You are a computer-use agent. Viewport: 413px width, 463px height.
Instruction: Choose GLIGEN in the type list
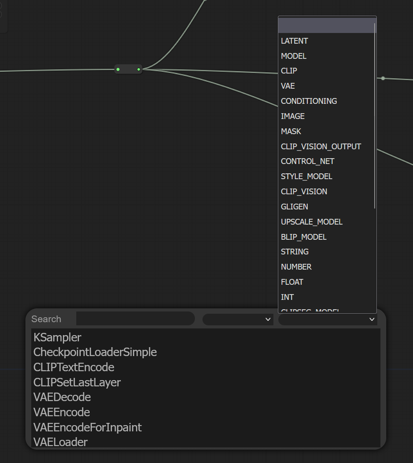[294, 207]
